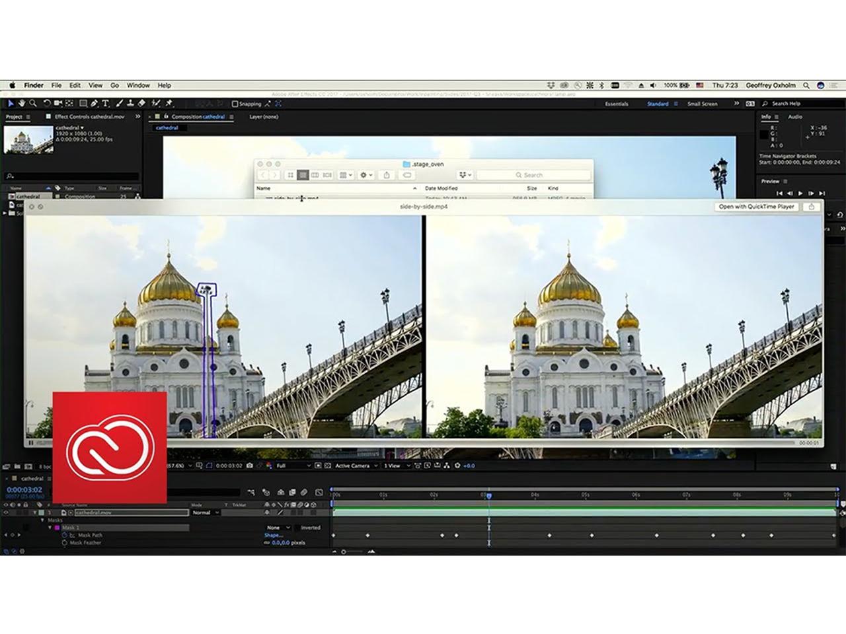This screenshot has height=634, width=846.
Task: Select the Pen tool
Action: tap(95, 104)
